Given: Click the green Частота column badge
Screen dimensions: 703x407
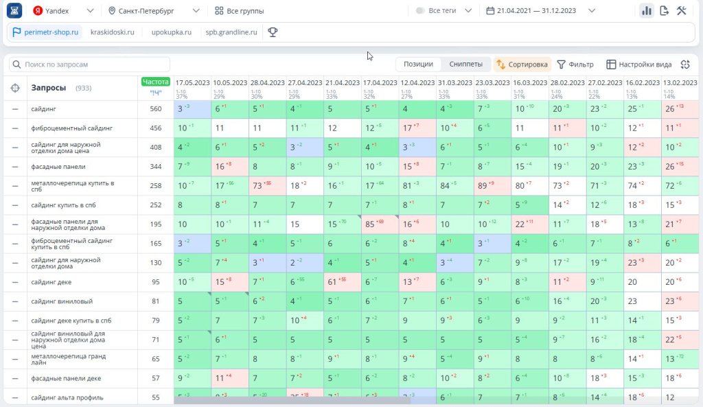Looking at the screenshot, I should click(x=155, y=82).
